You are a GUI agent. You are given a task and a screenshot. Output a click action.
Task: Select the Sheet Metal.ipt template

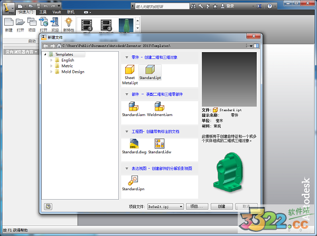pyautogui.click(x=130, y=75)
